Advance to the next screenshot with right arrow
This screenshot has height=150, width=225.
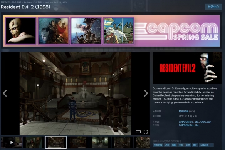click(146, 93)
